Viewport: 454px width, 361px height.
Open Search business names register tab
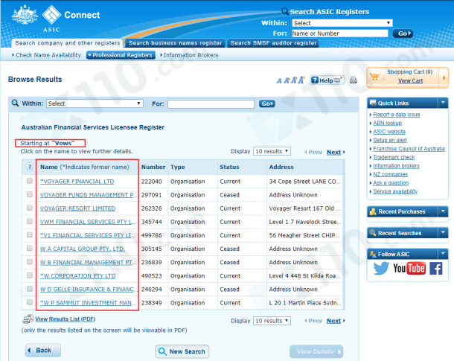pos(175,43)
